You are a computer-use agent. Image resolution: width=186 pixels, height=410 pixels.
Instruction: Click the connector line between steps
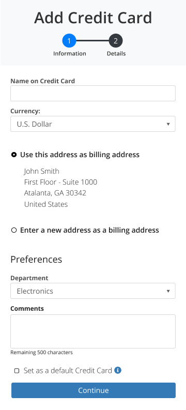coord(92,41)
